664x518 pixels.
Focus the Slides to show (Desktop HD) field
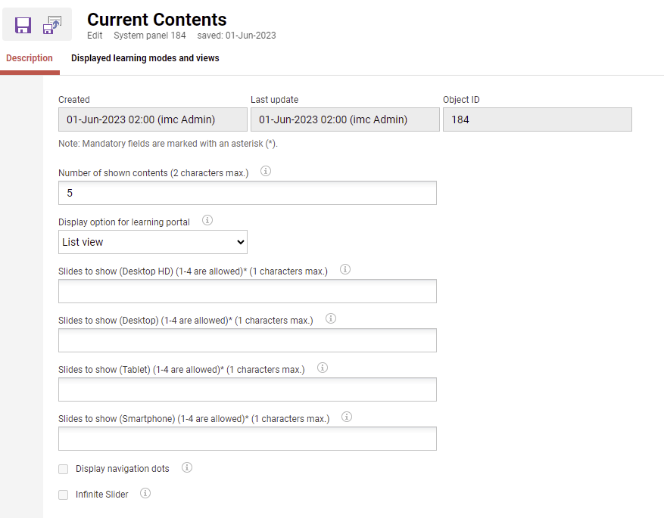click(x=248, y=291)
